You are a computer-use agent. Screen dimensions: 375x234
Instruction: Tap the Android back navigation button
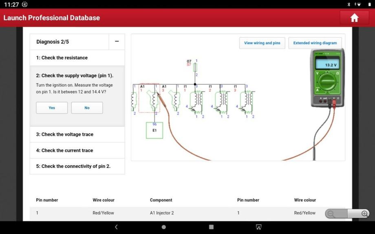coord(117,227)
